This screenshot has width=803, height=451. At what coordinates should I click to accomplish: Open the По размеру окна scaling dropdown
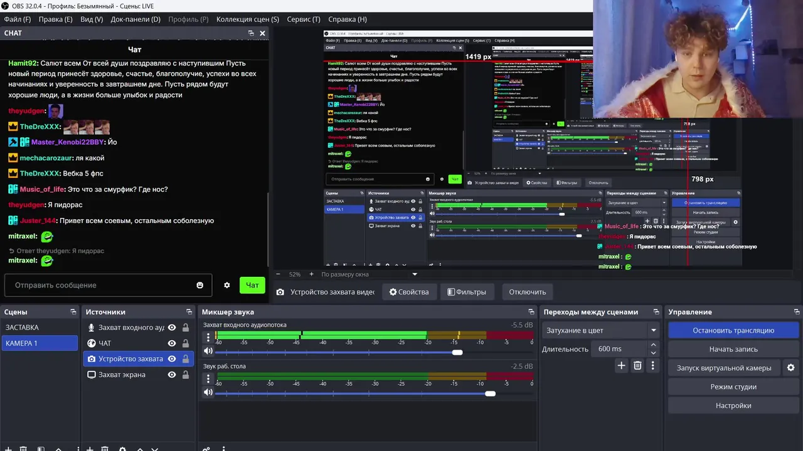[369, 274]
